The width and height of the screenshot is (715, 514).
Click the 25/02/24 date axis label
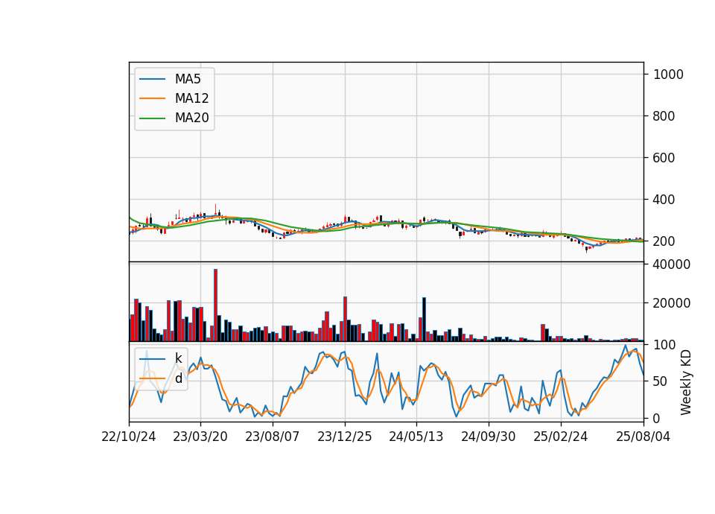coord(560,437)
